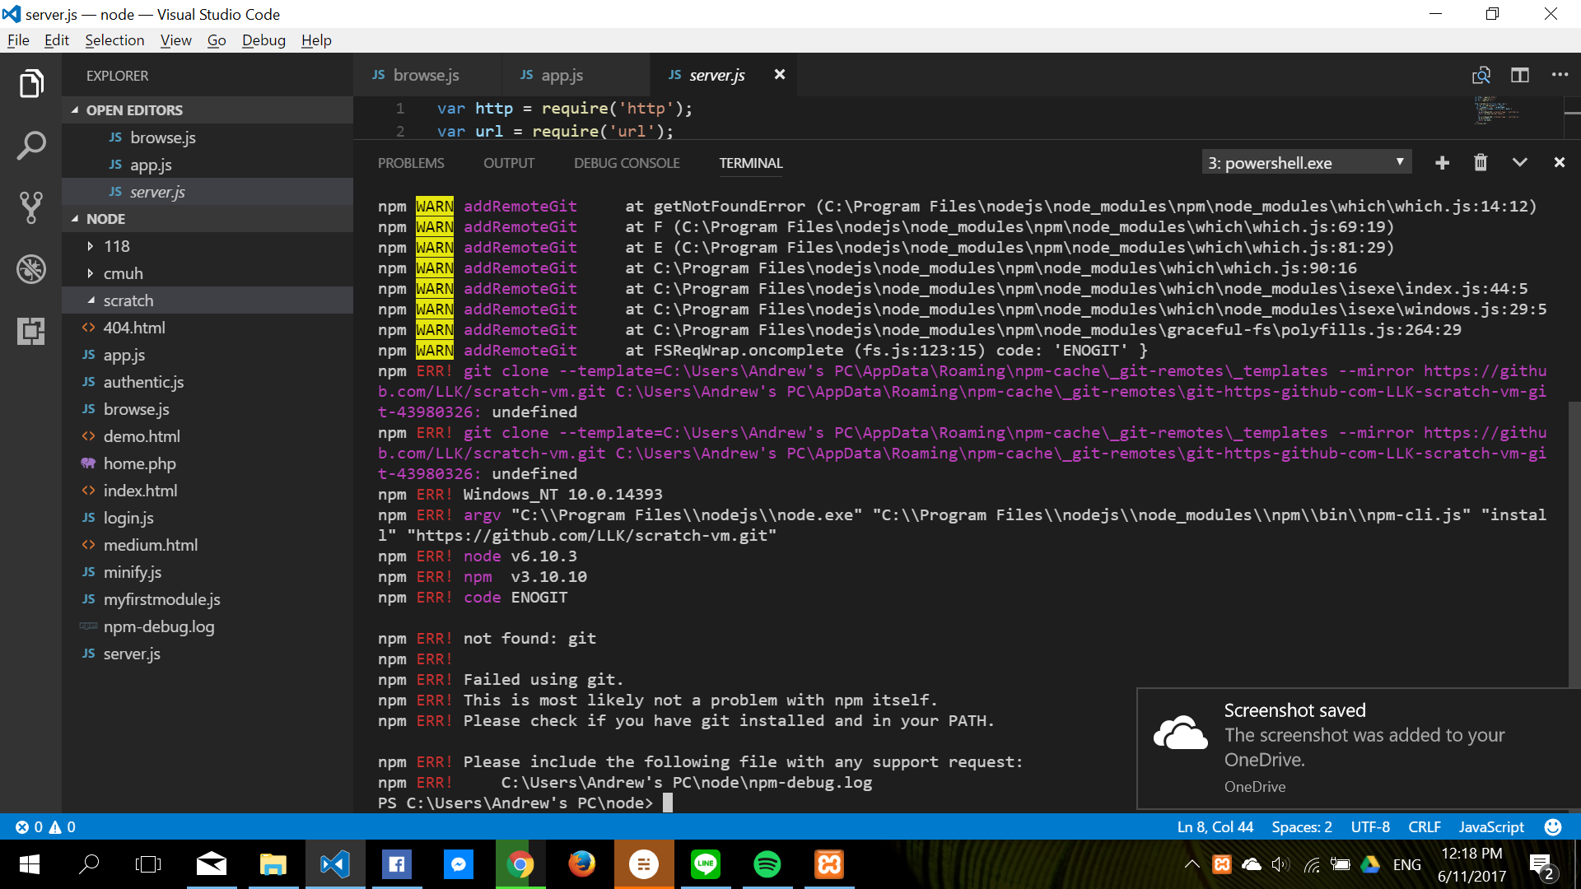Screen dimensions: 1581x889
Task: Launch Firefox from the taskbar
Action: coord(581,863)
